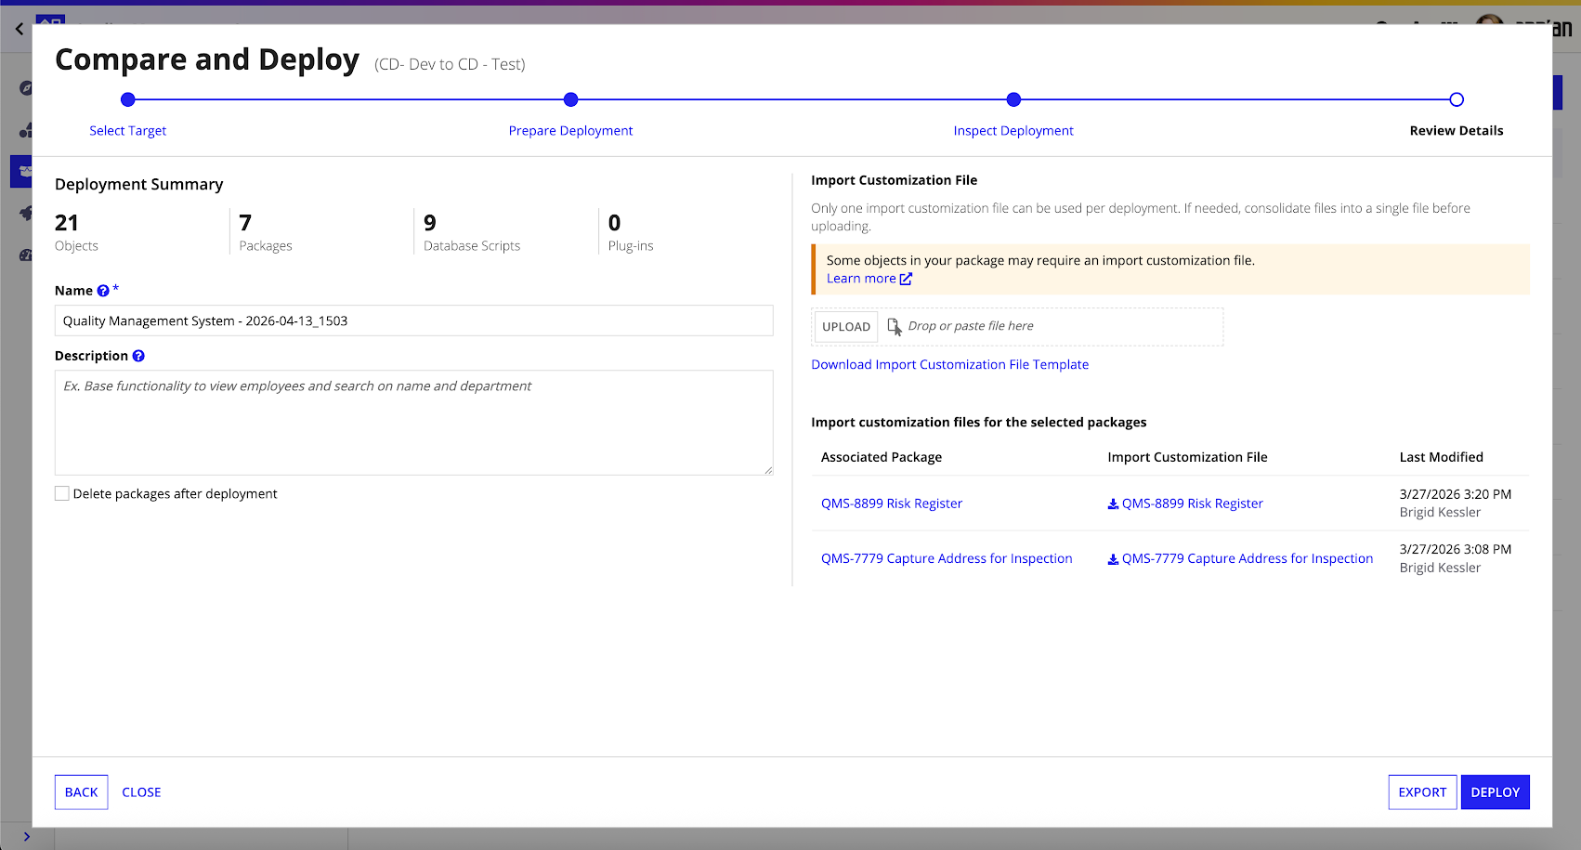The image size is (1581, 850).
Task: Click the back arrow behind the dialog
Action: (20, 29)
